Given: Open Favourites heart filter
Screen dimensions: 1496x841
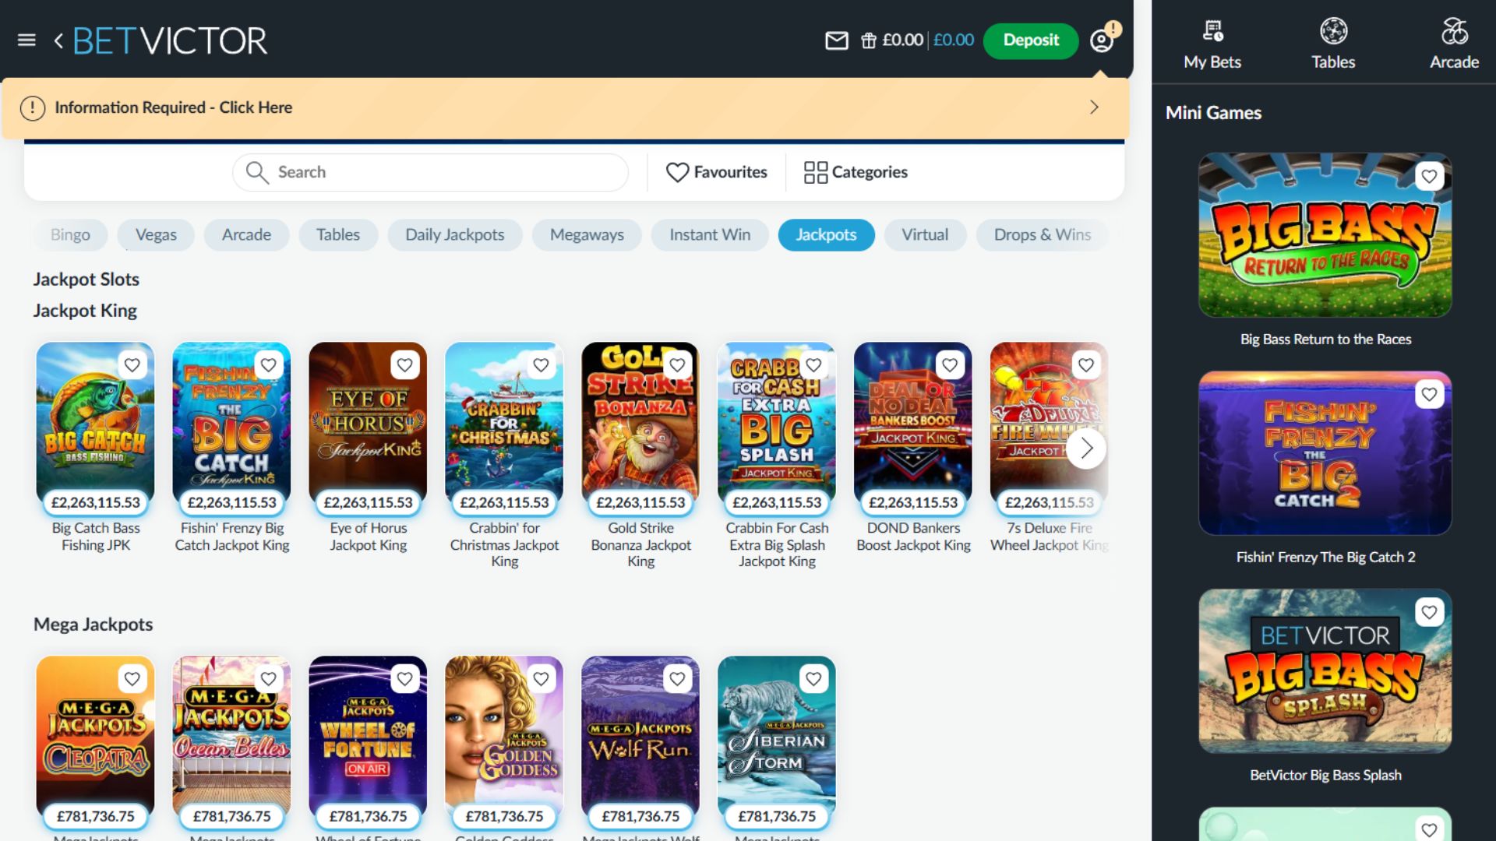Looking at the screenshot, I should point(716,172).
